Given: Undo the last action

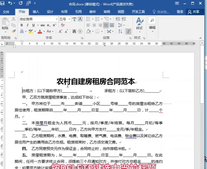Looking at the screenshot, I should (x=10, y=3).
